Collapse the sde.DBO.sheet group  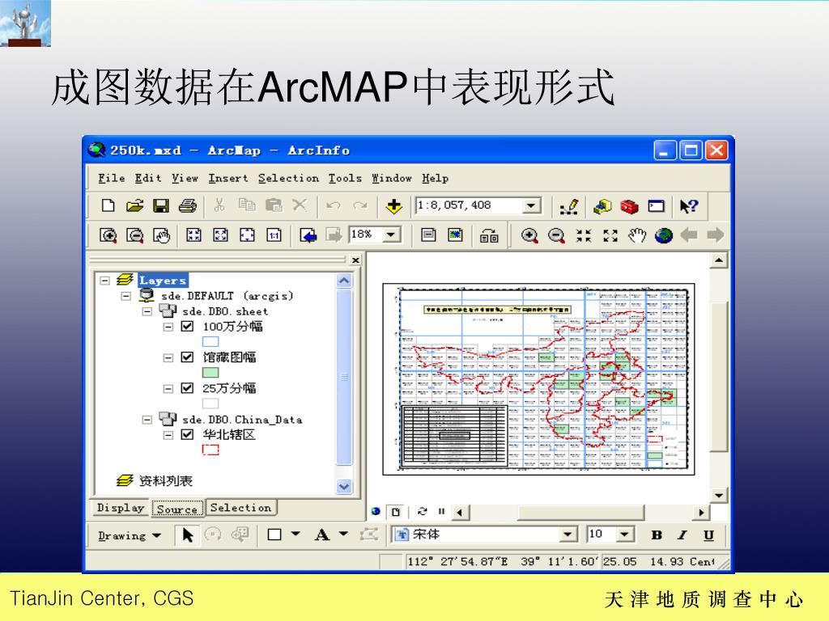[147, 311]
